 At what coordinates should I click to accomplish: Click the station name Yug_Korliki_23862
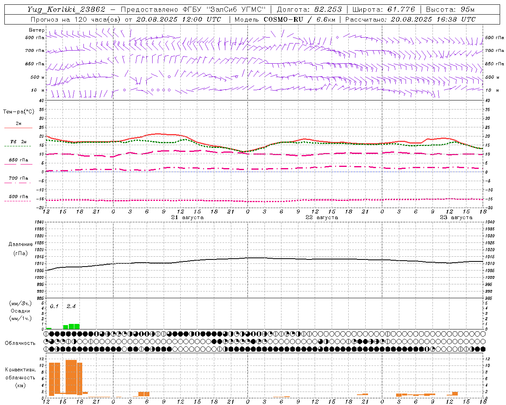click(x=66, y=9)
